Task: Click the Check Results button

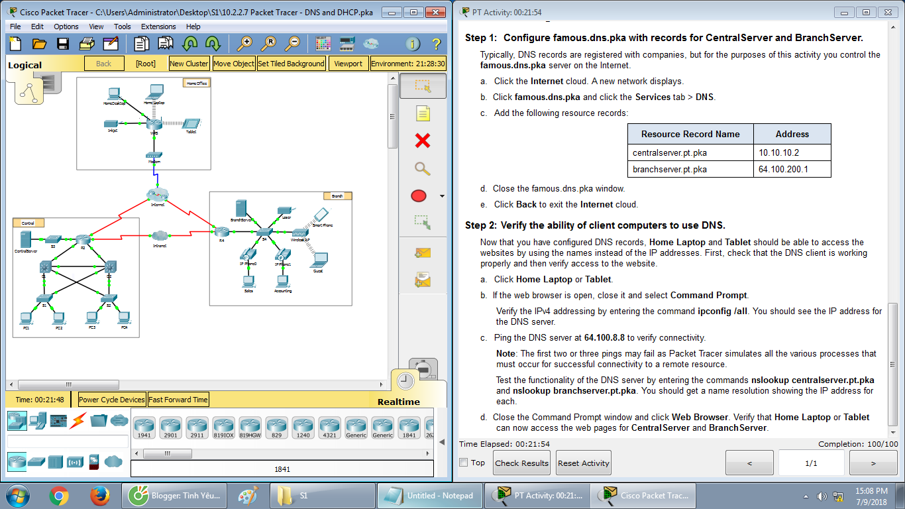Action: (521, 462)
